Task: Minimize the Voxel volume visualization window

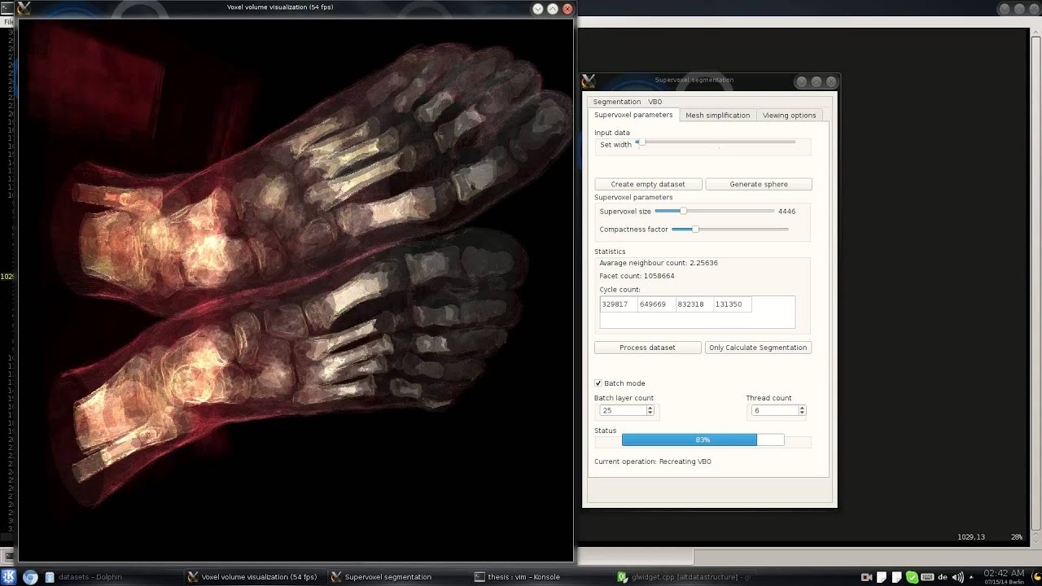Action: (x=538, y=8)
